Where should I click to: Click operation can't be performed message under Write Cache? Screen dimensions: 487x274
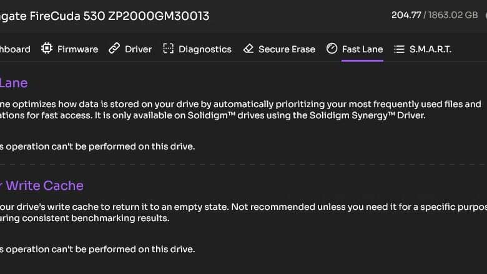pyautogui.click(x=97, y=249)
